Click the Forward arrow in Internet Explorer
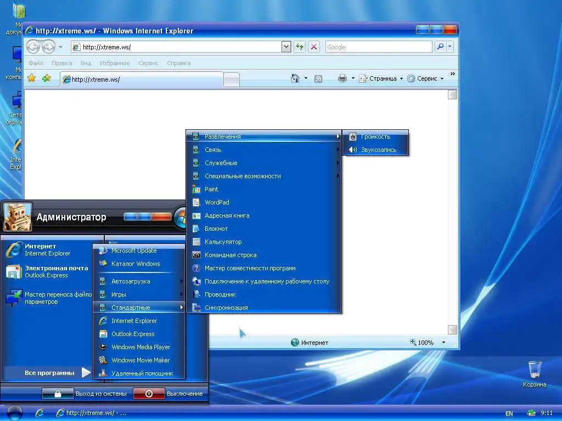Screen dimensions: 562x421 [x=48, y=47]
